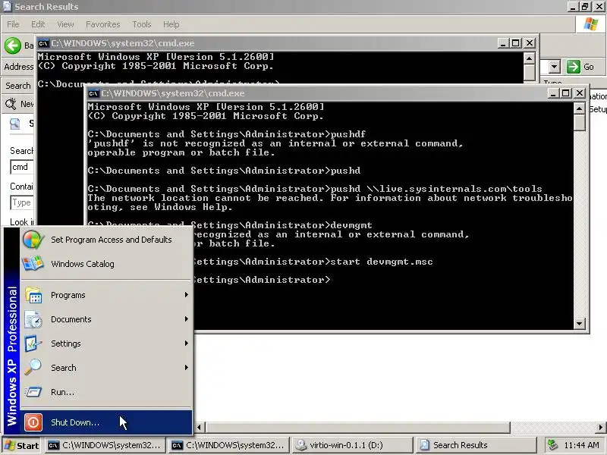Open the Address bar dropdown arrow
The image size is (607, 455).
[555, 67]
